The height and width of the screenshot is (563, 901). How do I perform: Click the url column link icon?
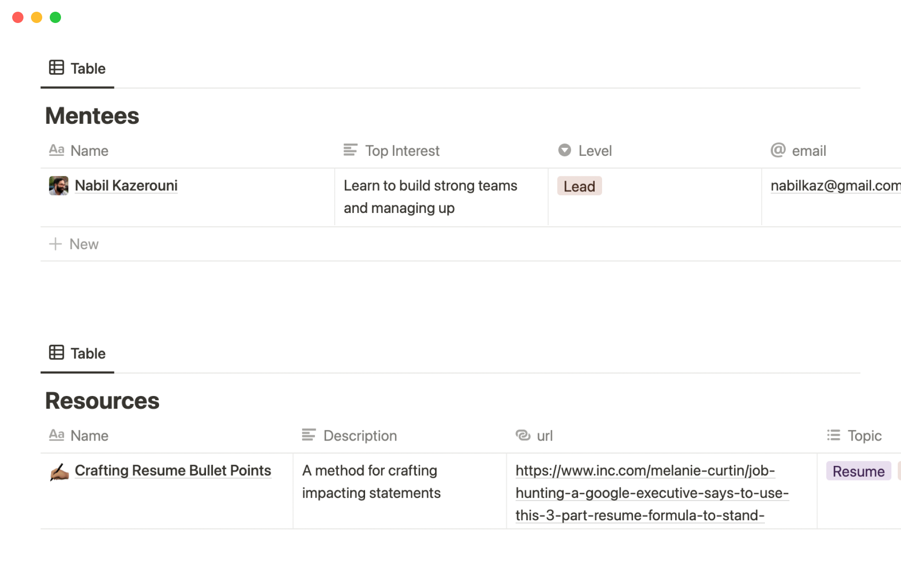tap(523, 435)
